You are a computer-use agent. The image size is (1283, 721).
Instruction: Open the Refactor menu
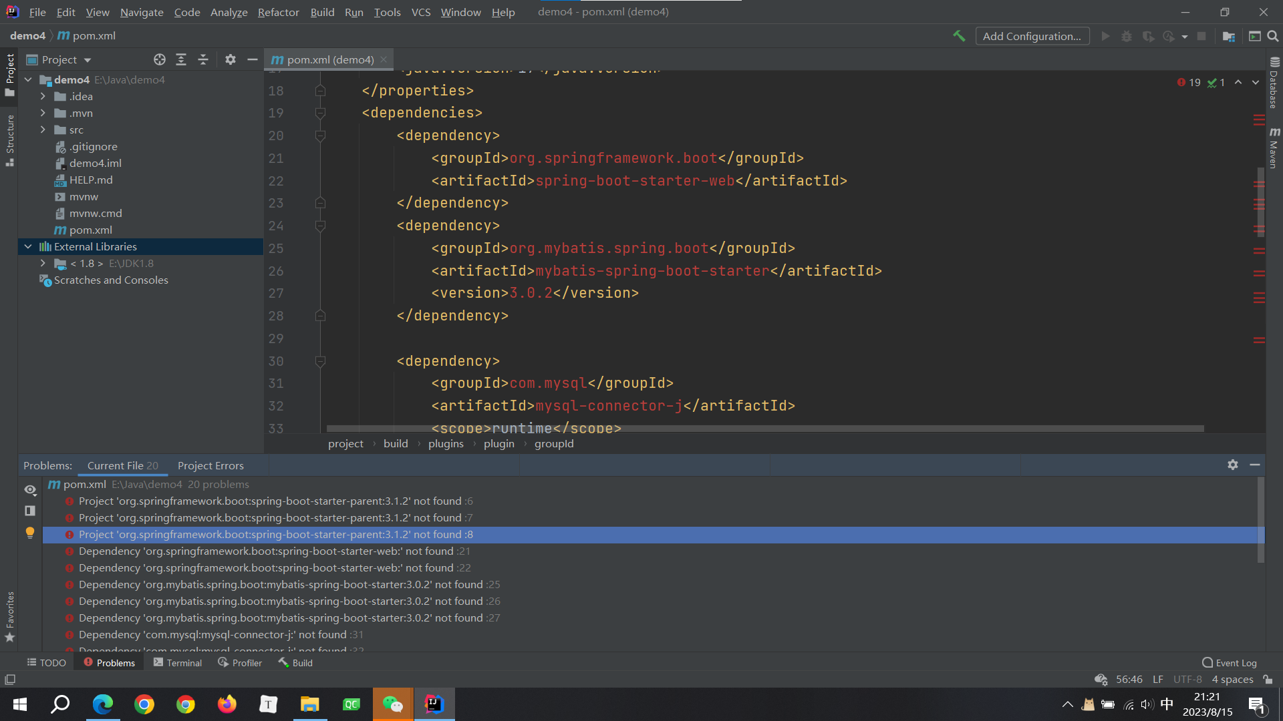click(x=278, y=12)
